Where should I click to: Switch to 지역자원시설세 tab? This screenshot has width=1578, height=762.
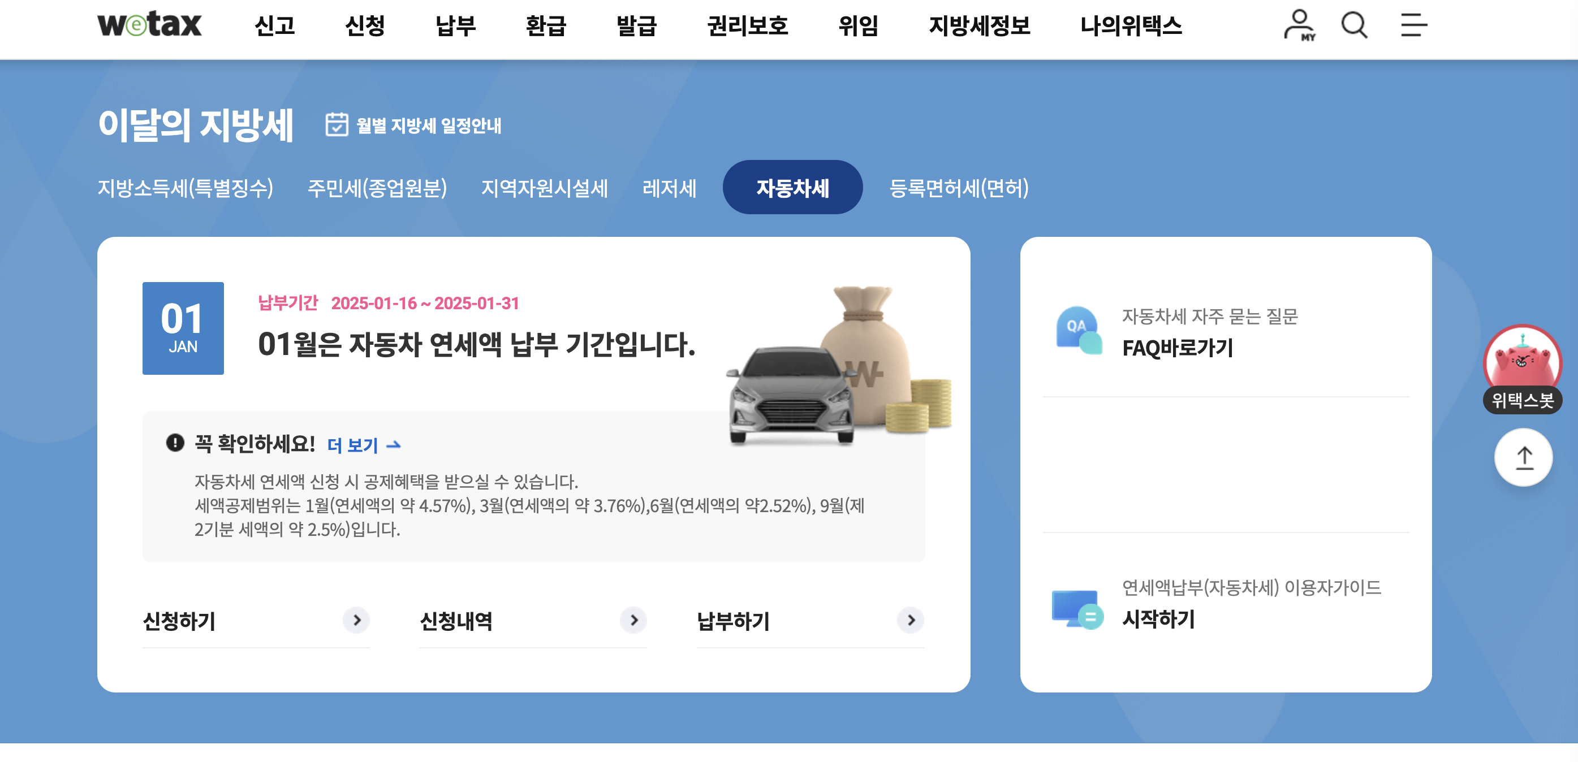[x=544, y=188]
